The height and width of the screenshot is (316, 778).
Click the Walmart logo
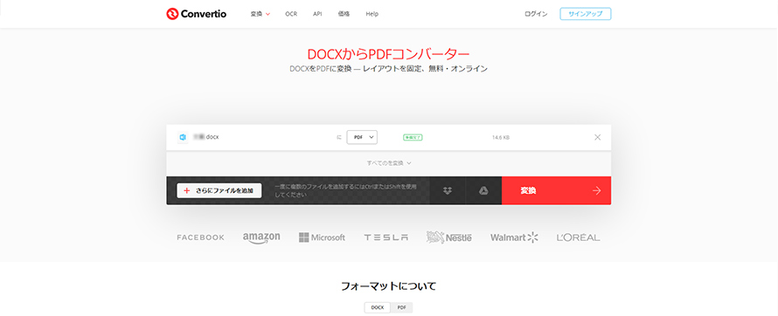point(515,237)
